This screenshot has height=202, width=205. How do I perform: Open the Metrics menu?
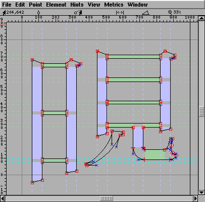pos(114,5)
